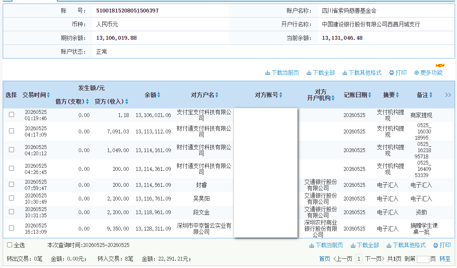The image size is (457, 268).
Task: Sort by 交易时间 column arrows
Action: (48, 95)
